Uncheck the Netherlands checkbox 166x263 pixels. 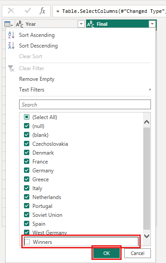pyautogui.click(x=27, y=197)
